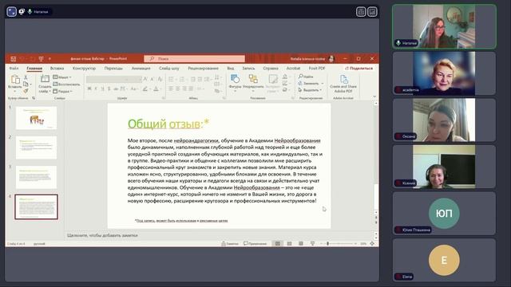Switch to the Вставка tab

tap(57, 69)
